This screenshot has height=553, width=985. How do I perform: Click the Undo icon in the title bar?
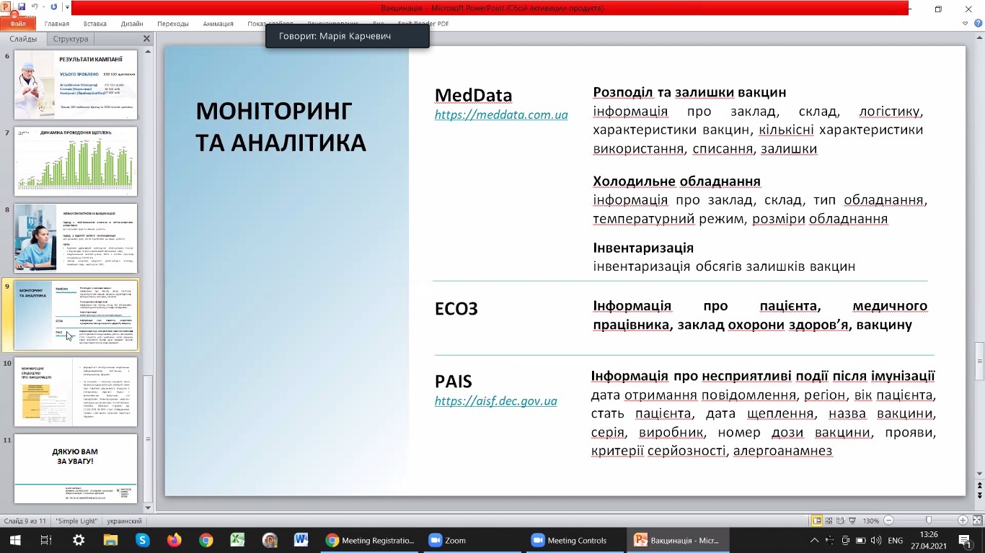pyautogui.click(x=35, y=7)
